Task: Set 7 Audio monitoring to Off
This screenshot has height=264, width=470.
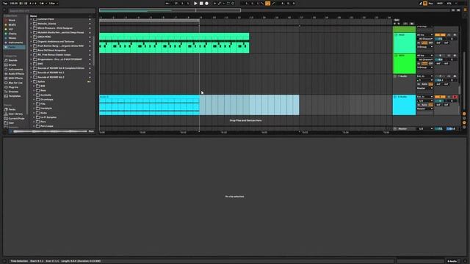Action: 431,84
